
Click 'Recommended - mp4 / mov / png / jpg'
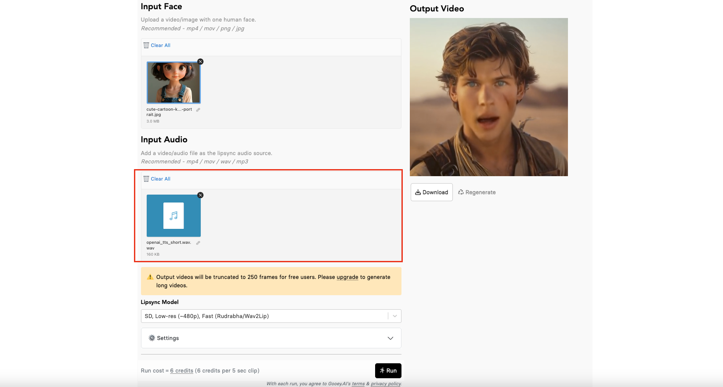click(192, 29)
